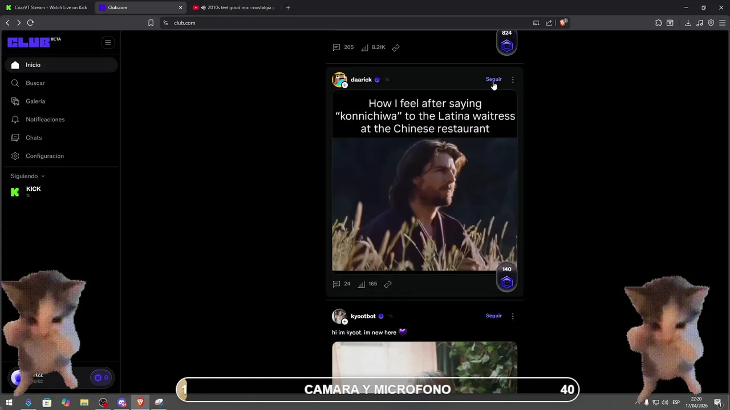This screenshot has height=410, width=730.
Task: Follow daarick with Seguir
Action: click(494, 79)
